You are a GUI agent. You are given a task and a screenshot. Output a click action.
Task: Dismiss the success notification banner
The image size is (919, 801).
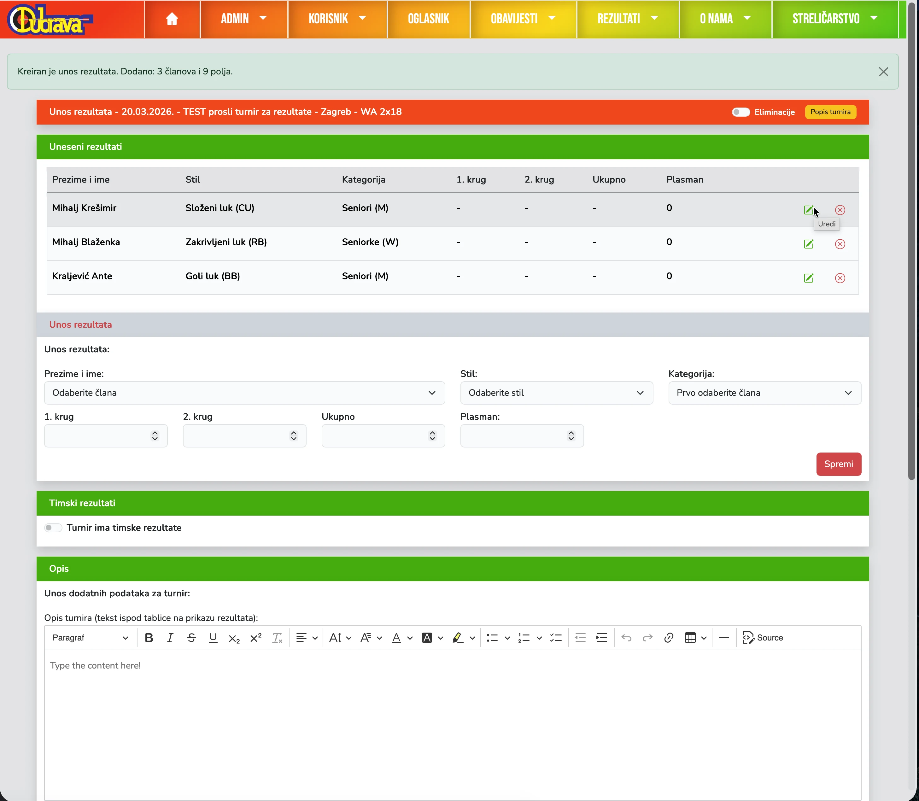pyautogui.click(x=883, y=72)
